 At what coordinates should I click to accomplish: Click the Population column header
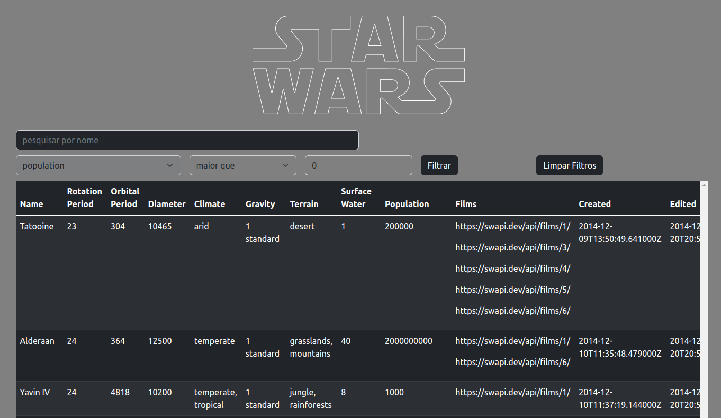point(407,204)
